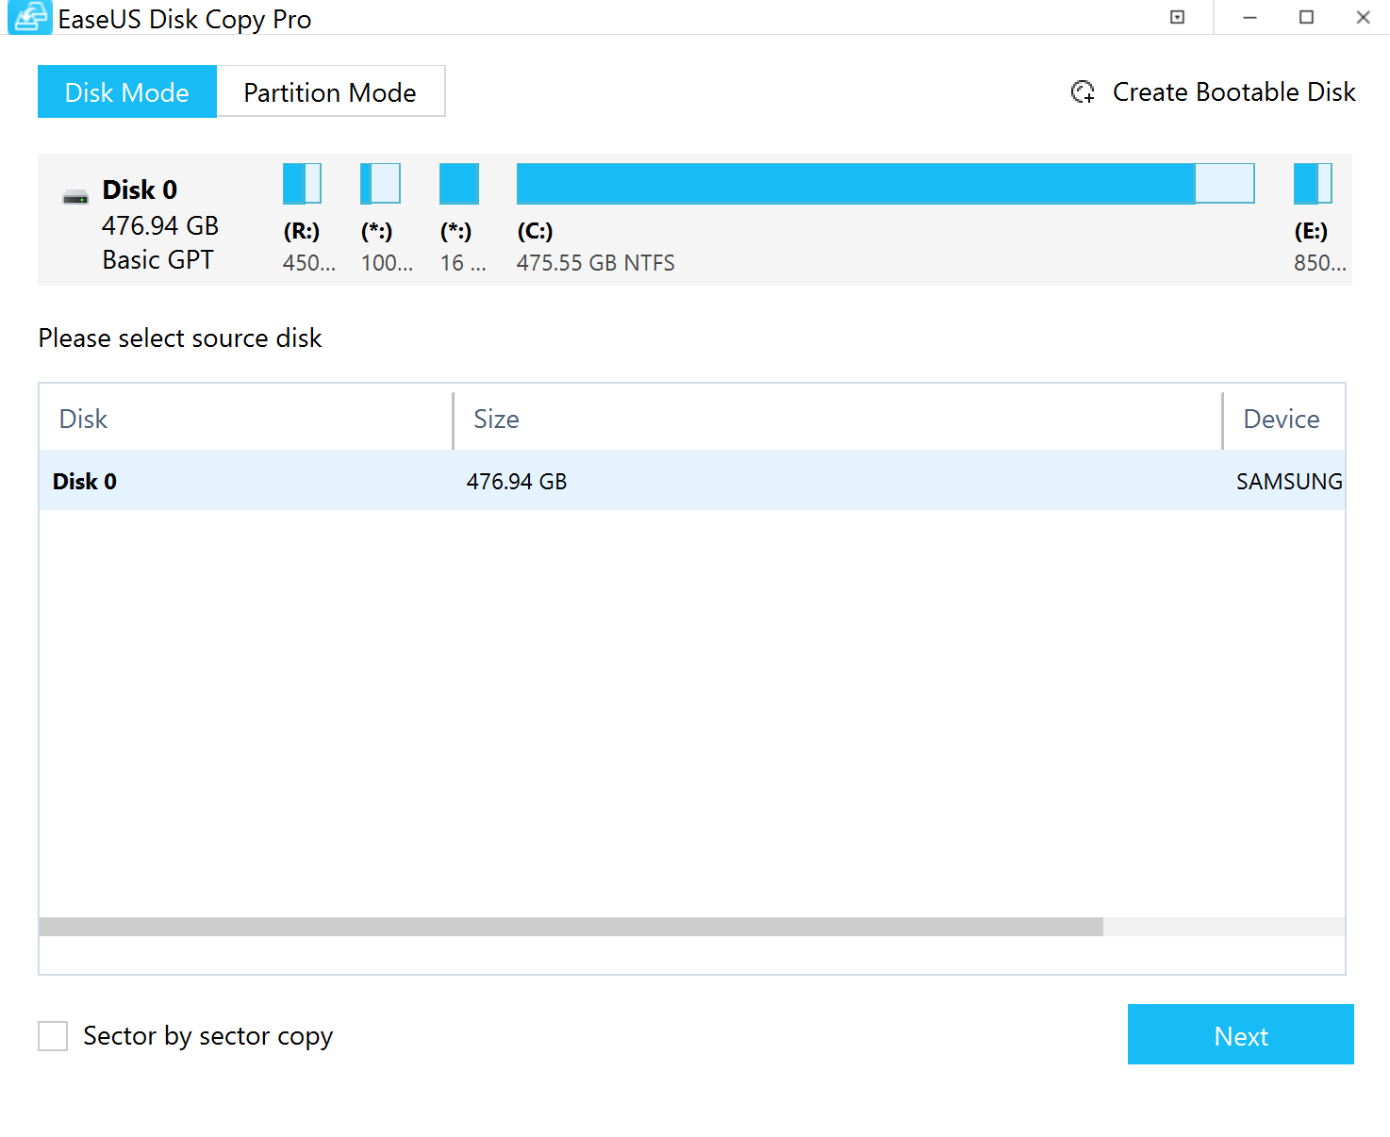Image resolution: width=1390 pixels, height=1137 pixels.
Task: Click the EaseUS Disk Copy app logo
Action: click(x=29, y=18)
